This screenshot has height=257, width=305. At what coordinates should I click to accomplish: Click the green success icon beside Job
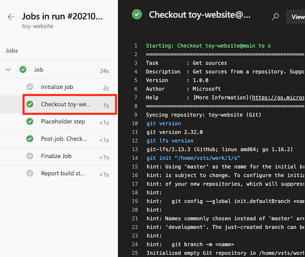click(23, 70)
